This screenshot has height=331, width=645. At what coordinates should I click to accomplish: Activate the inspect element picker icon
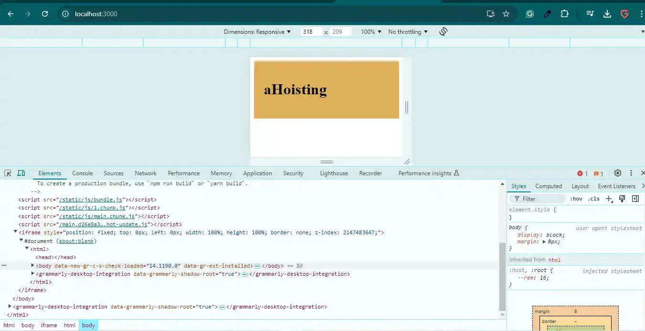point(8,173)
